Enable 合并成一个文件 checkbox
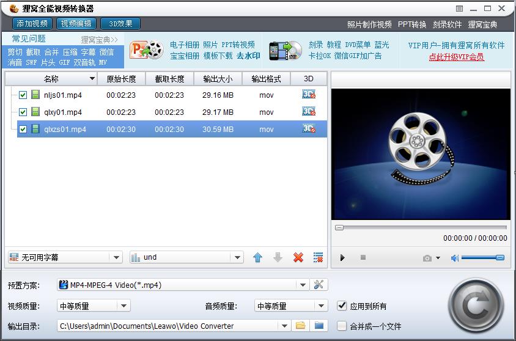This screenshot has height=341, width=516. click(342, 326)
